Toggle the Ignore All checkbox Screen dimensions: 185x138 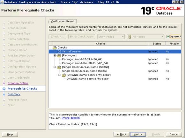168,37
